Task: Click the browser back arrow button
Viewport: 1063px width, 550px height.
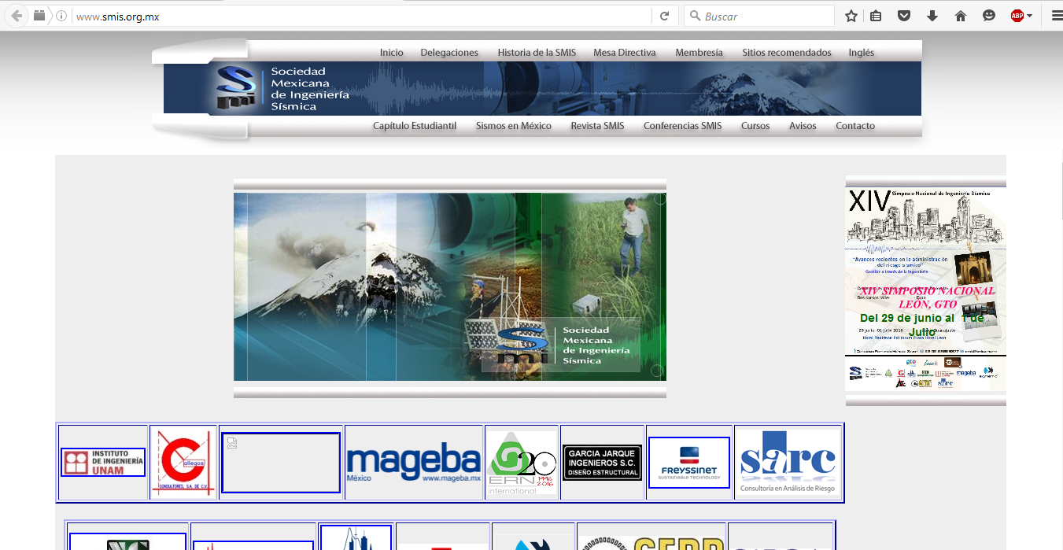Action: pyautogui.click(x=17, y=16)
